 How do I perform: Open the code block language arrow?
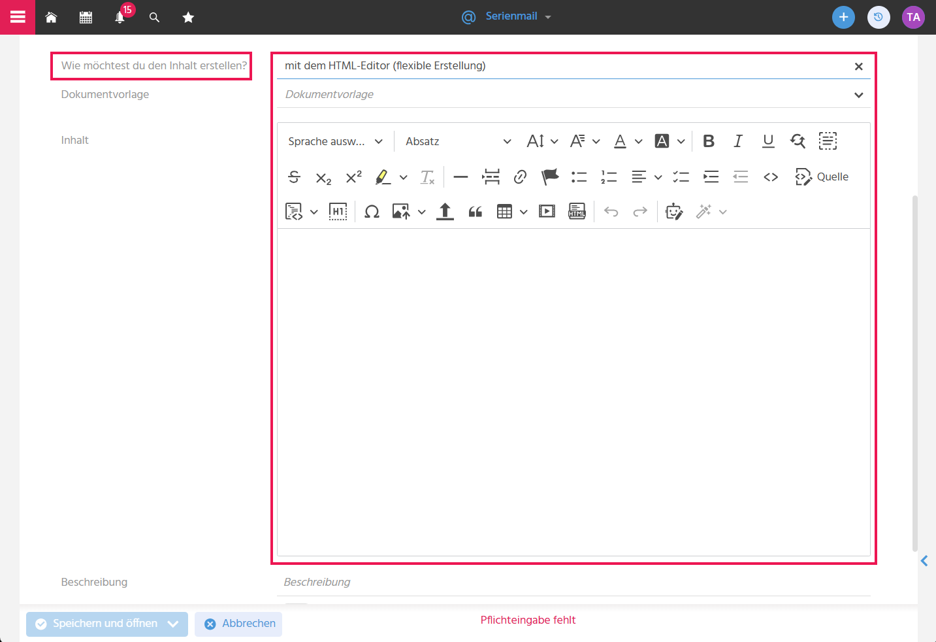pos(314,212)
